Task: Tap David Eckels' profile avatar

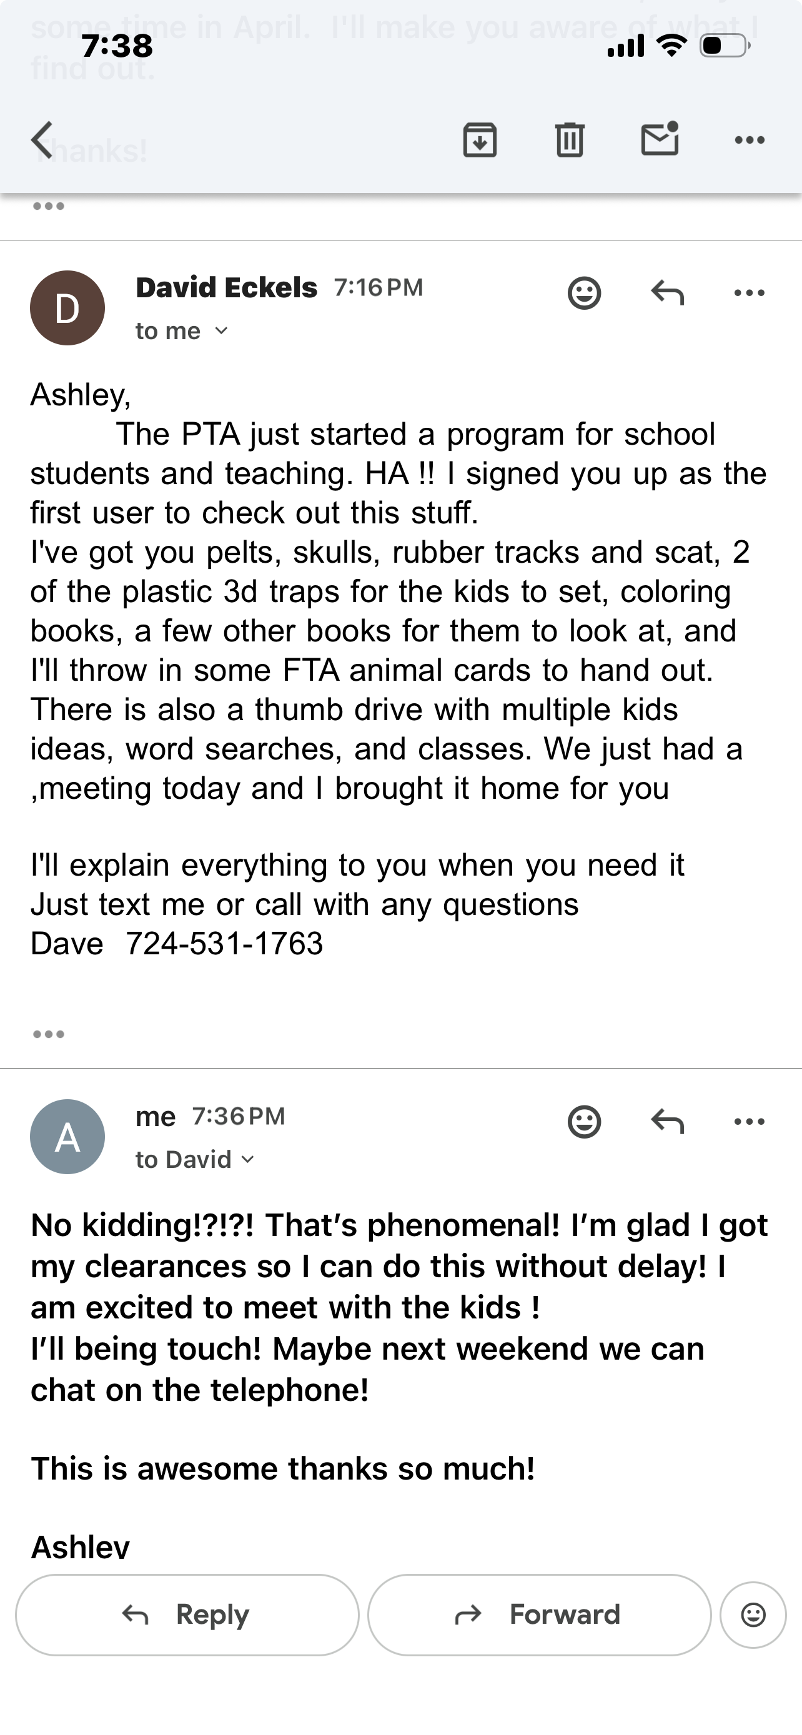Action: pos(67,308)
